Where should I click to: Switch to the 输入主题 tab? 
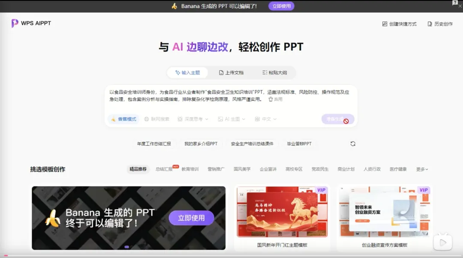pos(187,72)
